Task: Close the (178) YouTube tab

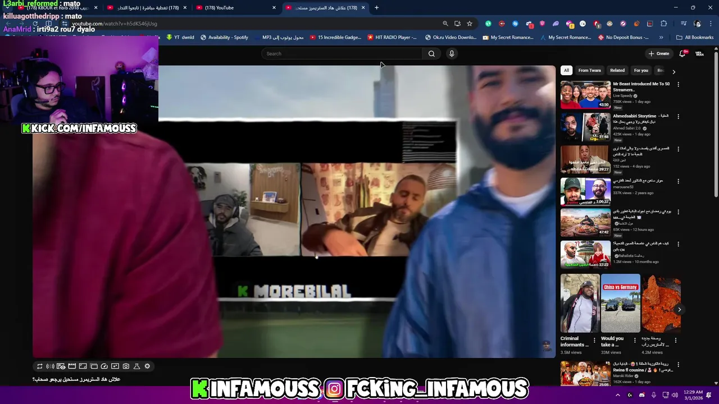Action: click(x=274, y=8)
